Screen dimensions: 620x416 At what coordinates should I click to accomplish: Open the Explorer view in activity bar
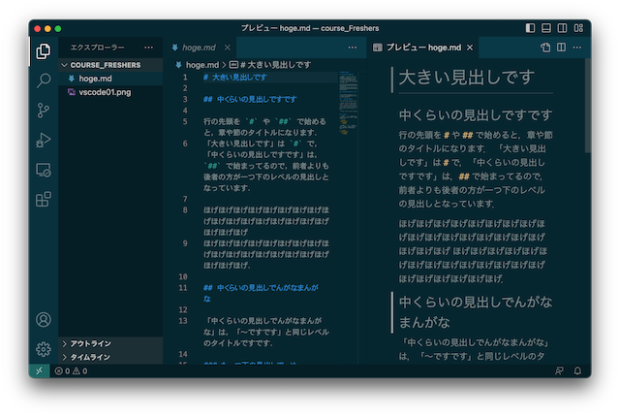43,51
